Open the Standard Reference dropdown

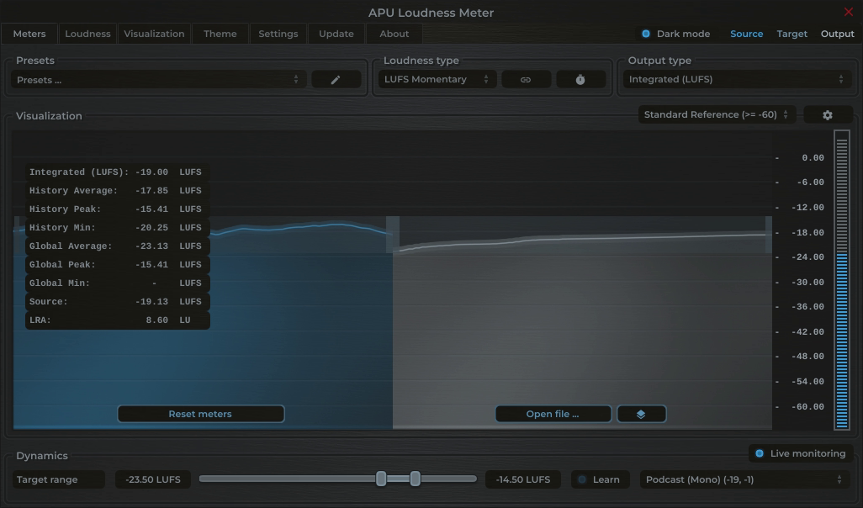point(714,114)
